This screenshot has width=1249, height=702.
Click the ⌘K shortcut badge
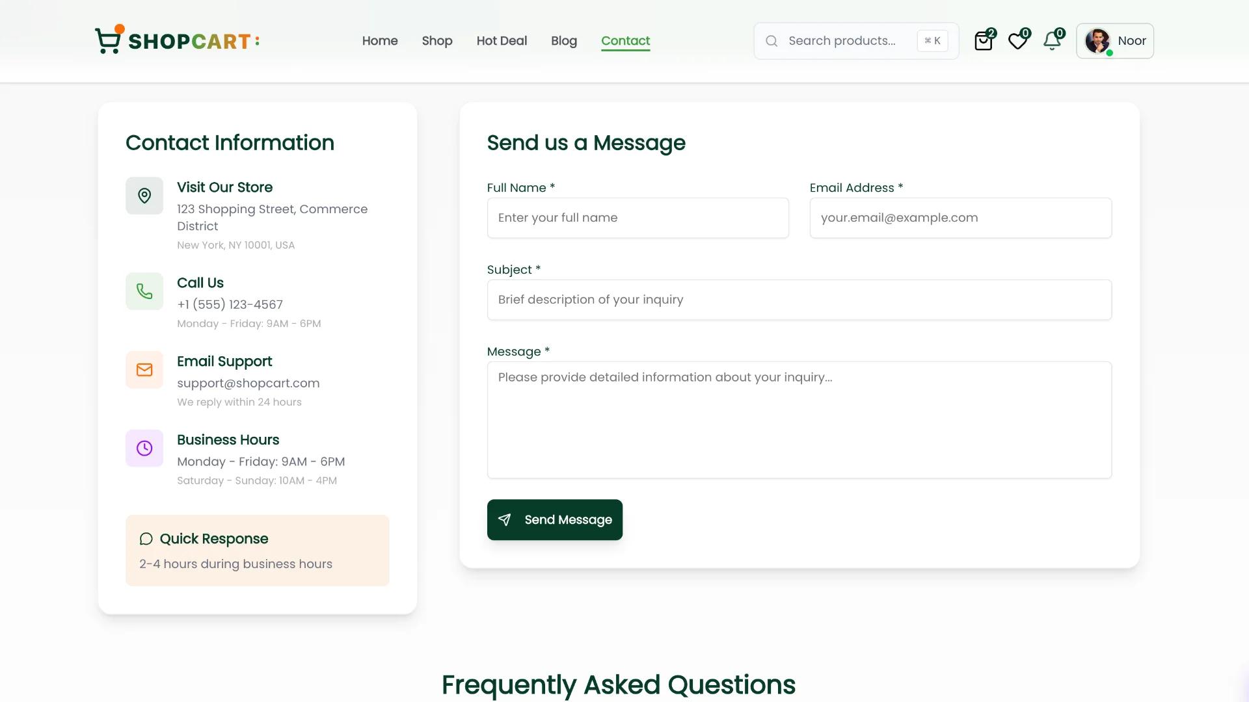point(932,41)
